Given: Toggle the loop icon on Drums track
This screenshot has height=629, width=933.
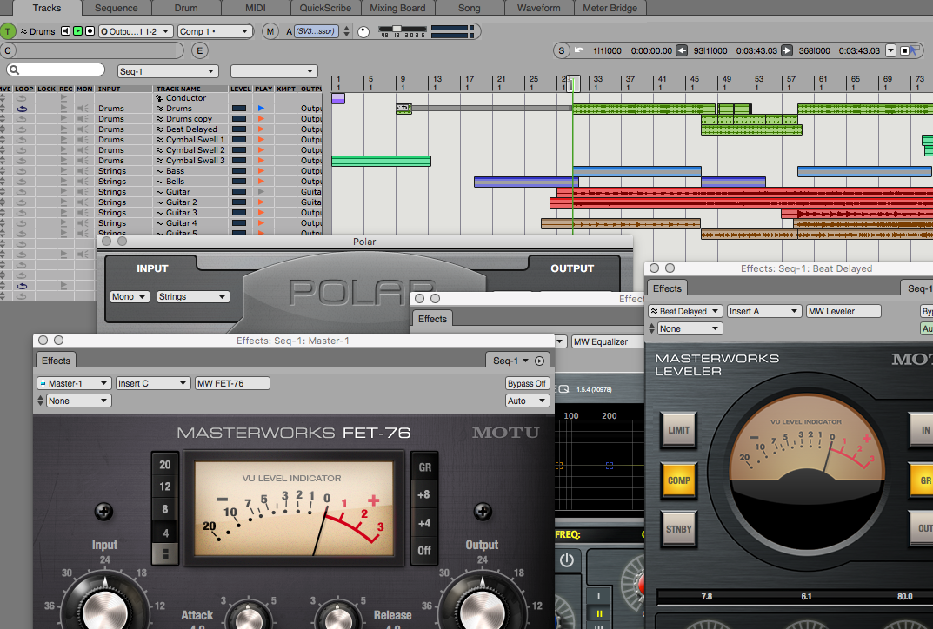Looking at the screenshot, I should click(23, 109).
